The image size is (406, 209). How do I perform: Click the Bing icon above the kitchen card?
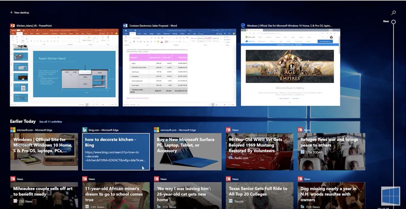85,130
